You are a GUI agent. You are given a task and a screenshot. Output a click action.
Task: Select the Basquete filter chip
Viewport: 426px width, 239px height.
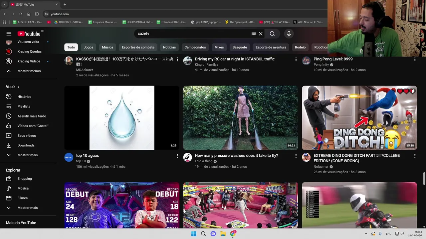tap(240, 47)
